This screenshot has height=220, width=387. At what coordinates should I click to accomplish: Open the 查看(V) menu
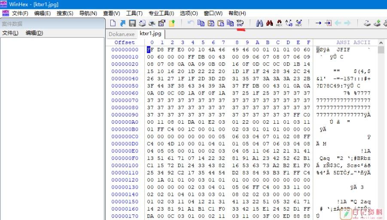(x=112, y=13)
